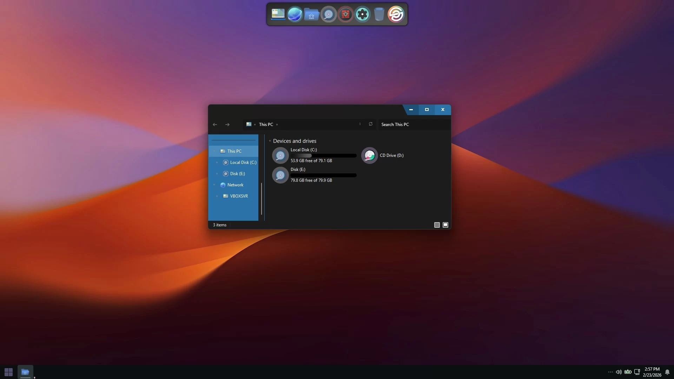Select Network in the navigation pane
Viewport: 674px width, 379px height.
click(x=233, y=185)
